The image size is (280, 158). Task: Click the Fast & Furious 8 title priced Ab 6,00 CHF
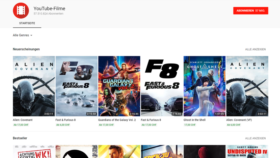tap(65, 120)
